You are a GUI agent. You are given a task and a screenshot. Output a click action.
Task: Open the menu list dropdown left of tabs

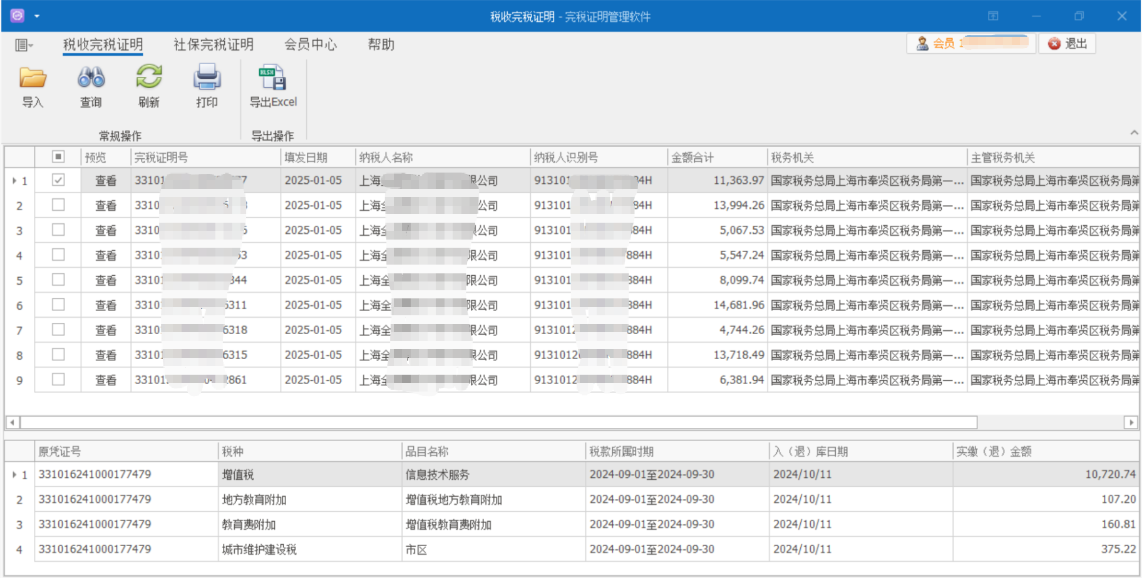(24, 45)
